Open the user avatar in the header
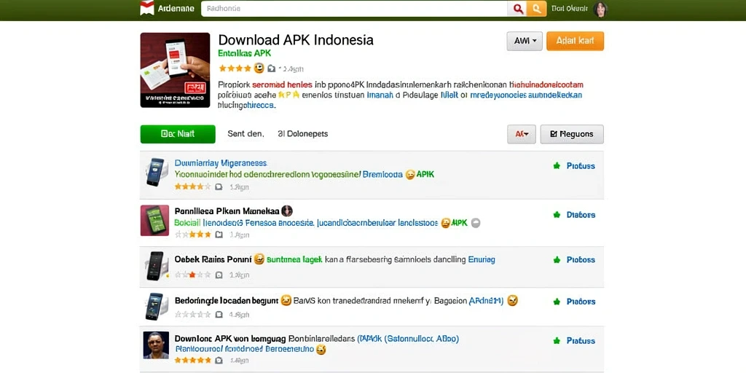The image size is (746, 373). point(600,9)
